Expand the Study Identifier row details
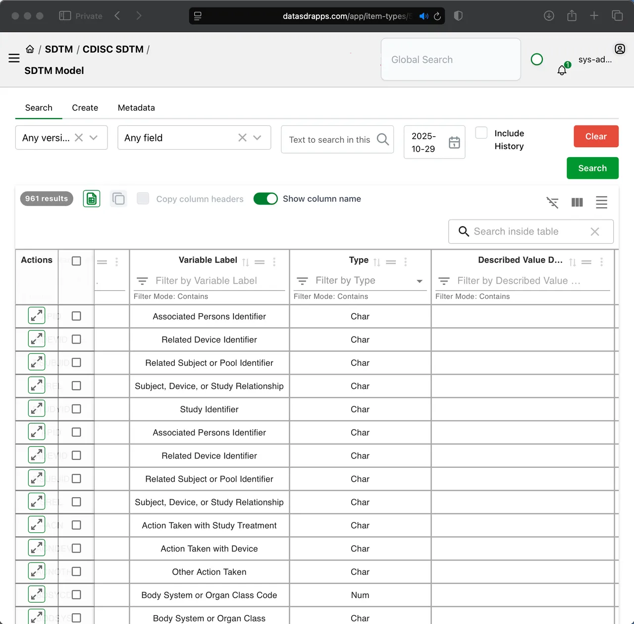Viewport: 634px width, 624px height. pos(36,408)
